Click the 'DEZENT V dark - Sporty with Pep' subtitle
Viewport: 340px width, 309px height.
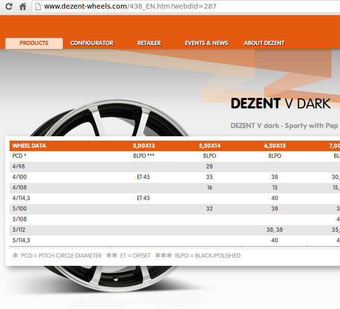[x=284, y=126]
